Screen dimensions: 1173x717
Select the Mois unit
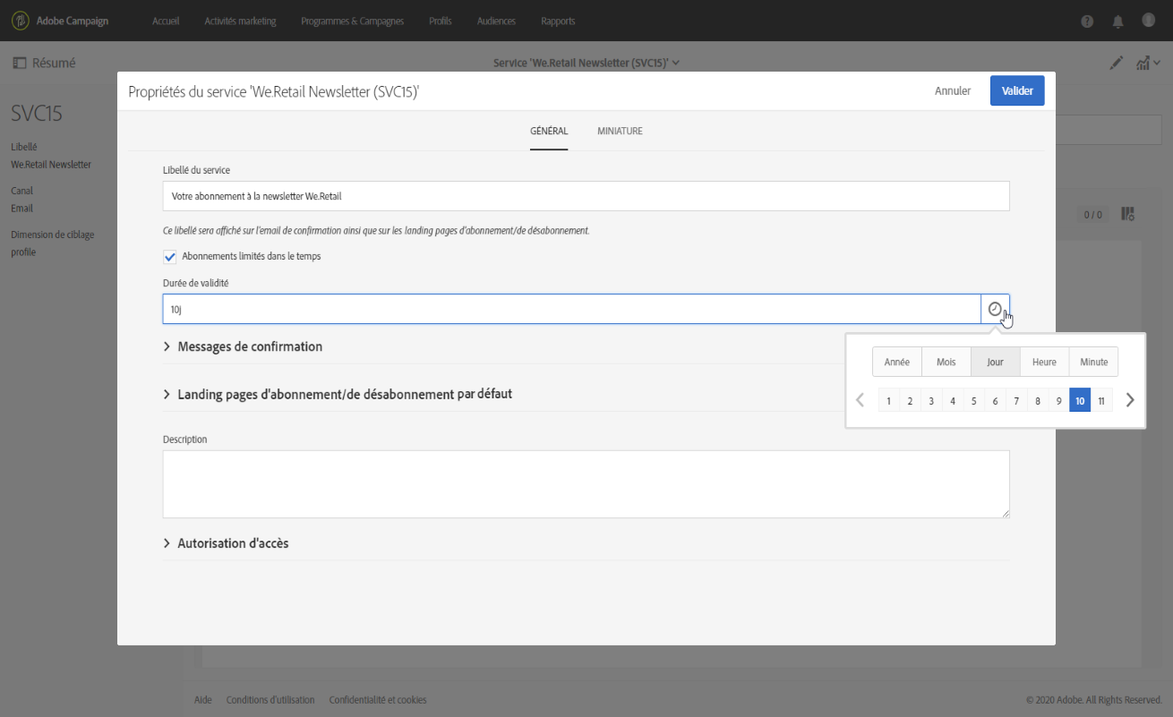946,363
